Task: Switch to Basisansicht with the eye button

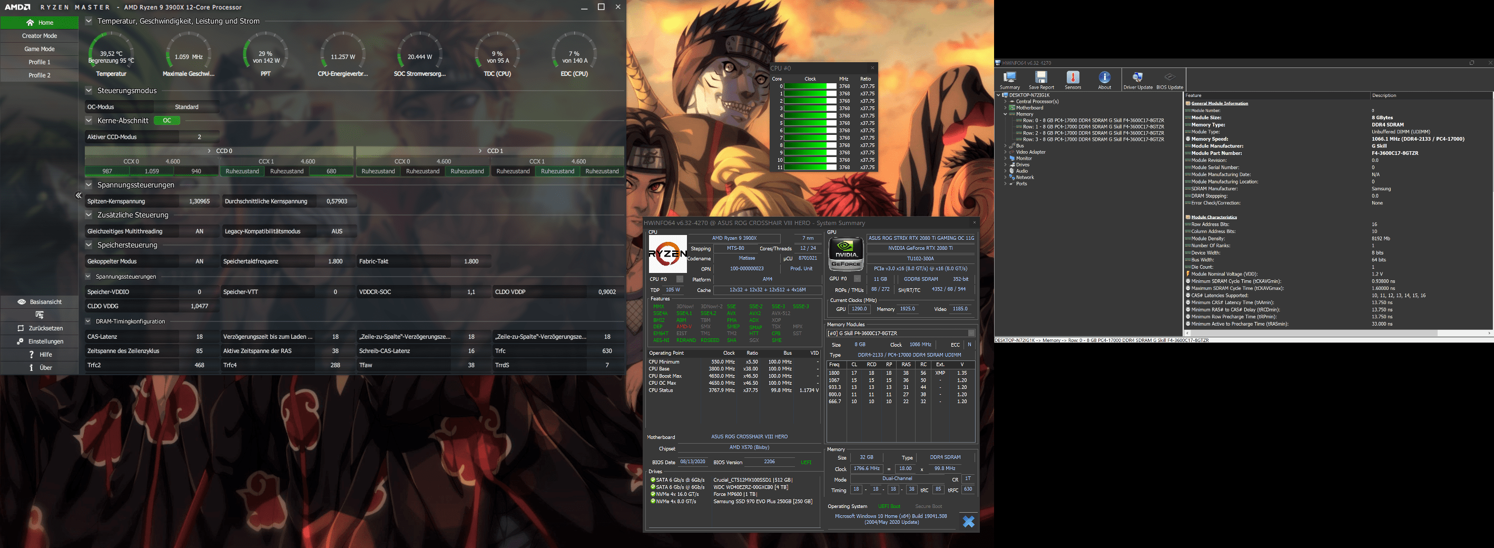Action: (x=40, y=302)
